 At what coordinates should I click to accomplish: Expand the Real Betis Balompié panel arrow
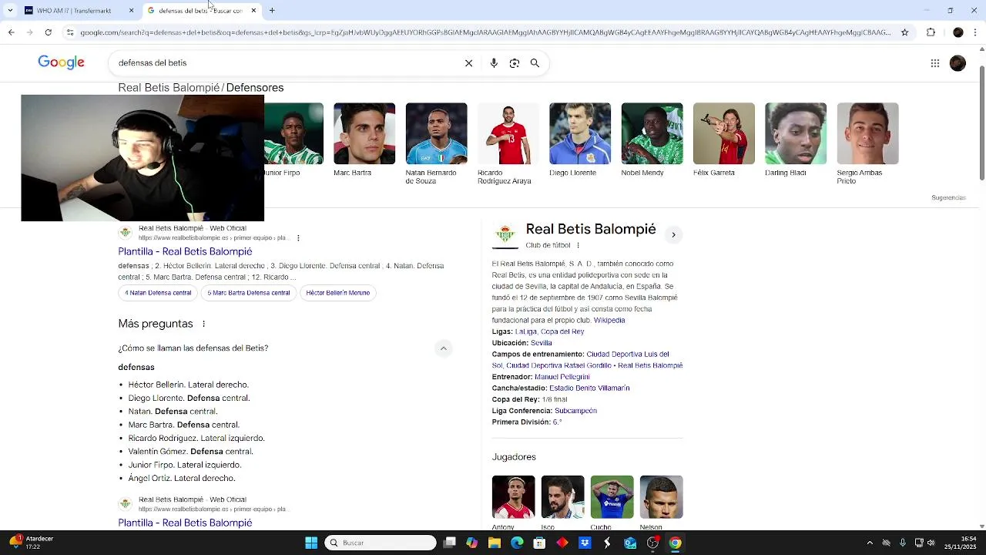pyautogui.click(x=673, y=235)
